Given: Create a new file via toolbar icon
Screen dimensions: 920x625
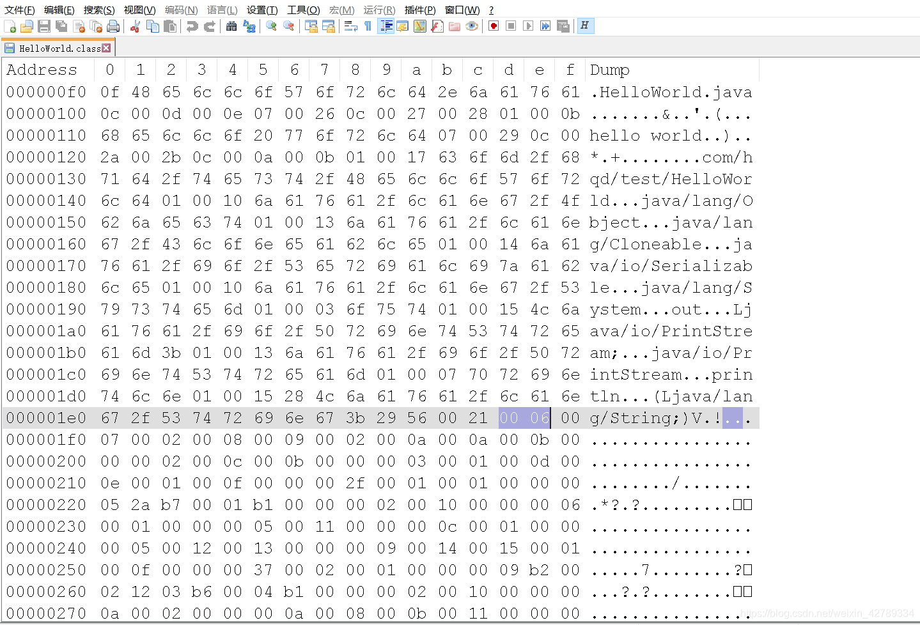Looking at the screenshot, I should pos(10,26).
